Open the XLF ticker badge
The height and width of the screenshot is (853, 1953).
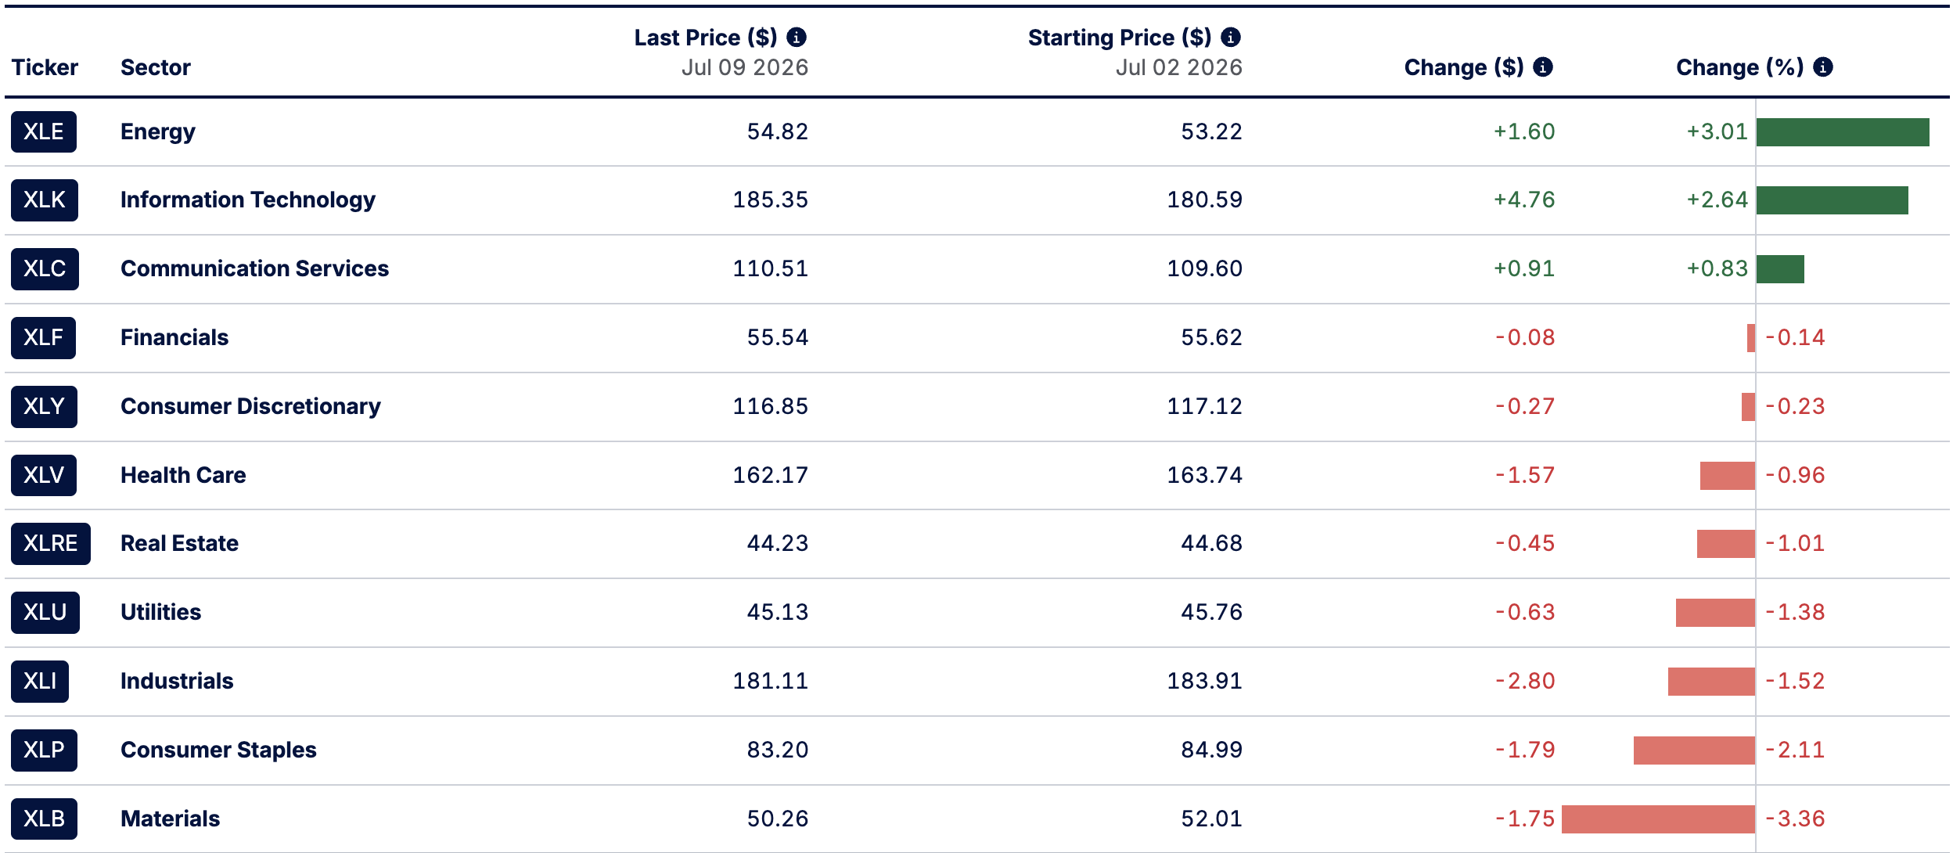click(43, 338)
